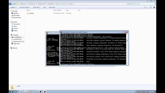Switch to Windows Explorer taskbar button
165x93 pixels.
pos(26,92)
